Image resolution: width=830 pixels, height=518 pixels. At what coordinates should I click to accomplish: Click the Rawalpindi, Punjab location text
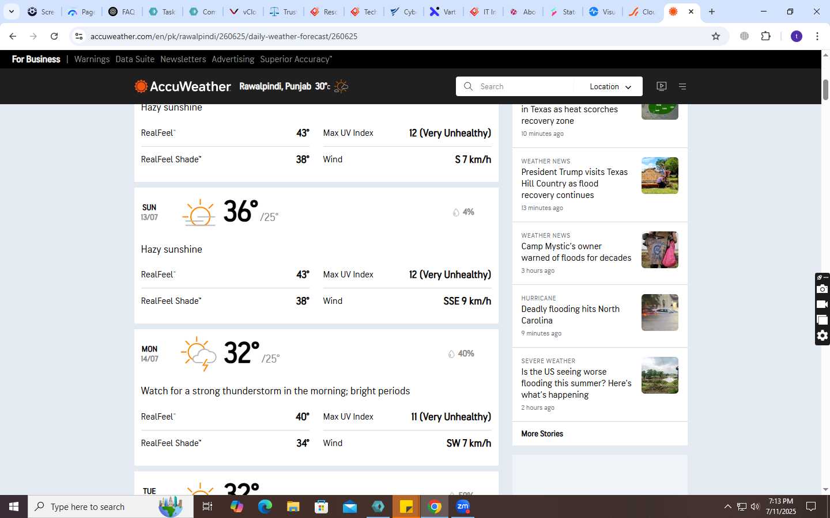(275, 86)
